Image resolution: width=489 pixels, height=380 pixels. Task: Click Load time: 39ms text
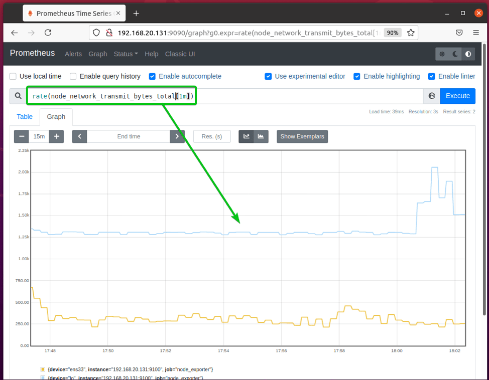pyautogui.click(x=387, y=111)
